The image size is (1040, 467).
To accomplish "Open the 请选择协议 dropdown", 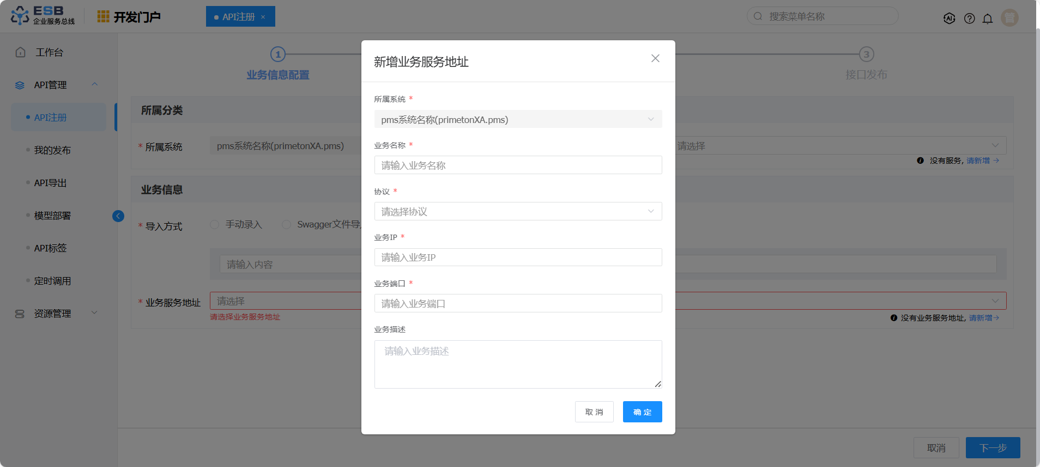I will coord(518,211).
